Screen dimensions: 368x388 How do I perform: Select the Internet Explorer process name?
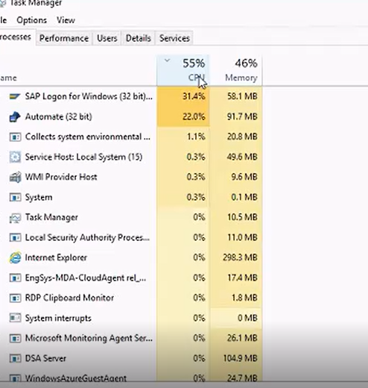point(56,257)
